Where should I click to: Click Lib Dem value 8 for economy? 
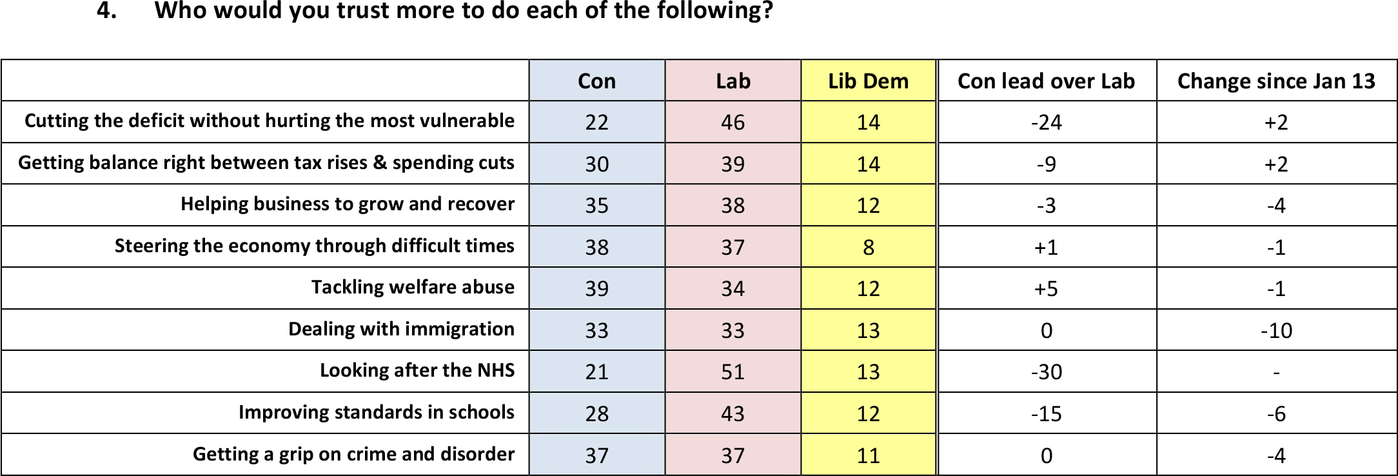(x=868, y=248)
